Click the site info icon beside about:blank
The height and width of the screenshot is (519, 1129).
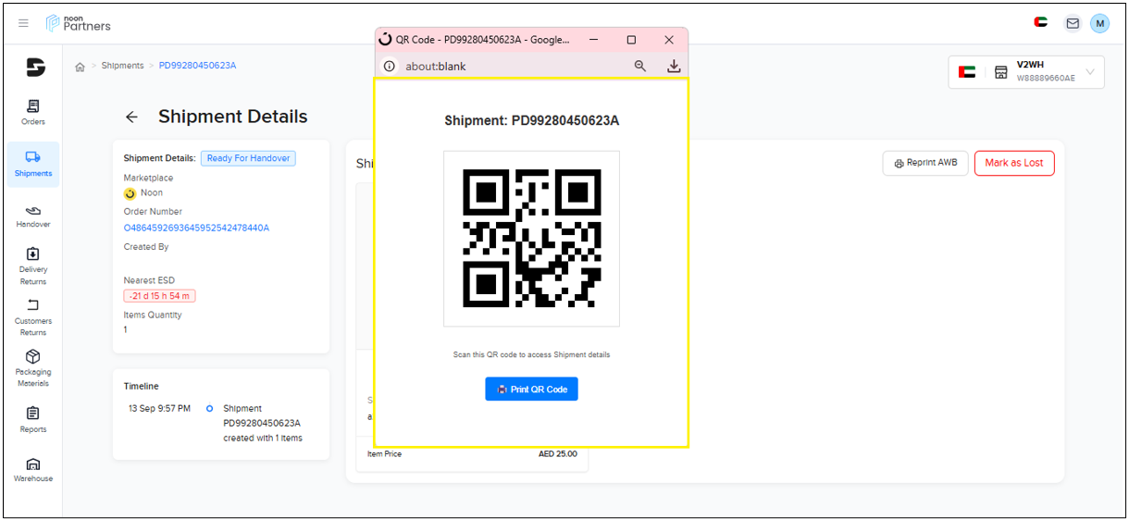[x=389, y=67]
